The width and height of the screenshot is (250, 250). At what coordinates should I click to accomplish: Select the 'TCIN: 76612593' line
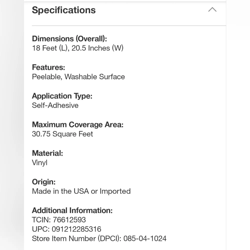[x=59, y=220]
